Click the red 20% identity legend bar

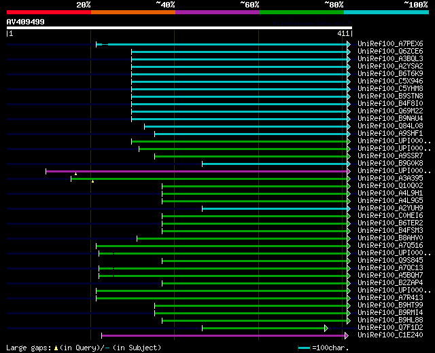49,12
